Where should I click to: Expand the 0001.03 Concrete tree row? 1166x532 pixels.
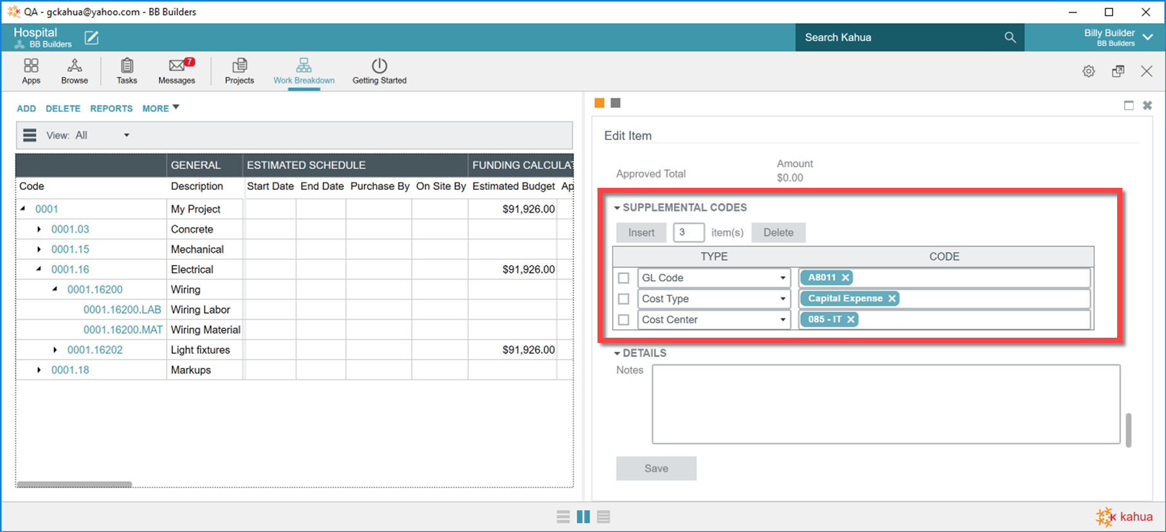point(39,229)
